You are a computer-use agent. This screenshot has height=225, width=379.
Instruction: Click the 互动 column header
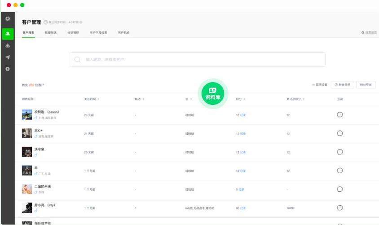[x=340, y=99]
